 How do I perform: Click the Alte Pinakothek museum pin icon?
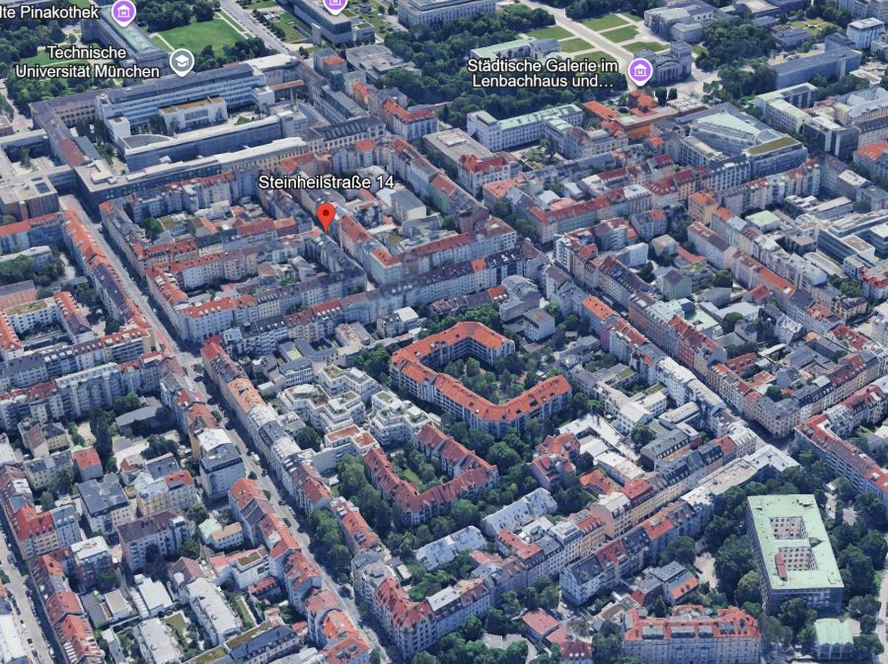[123, 11]
